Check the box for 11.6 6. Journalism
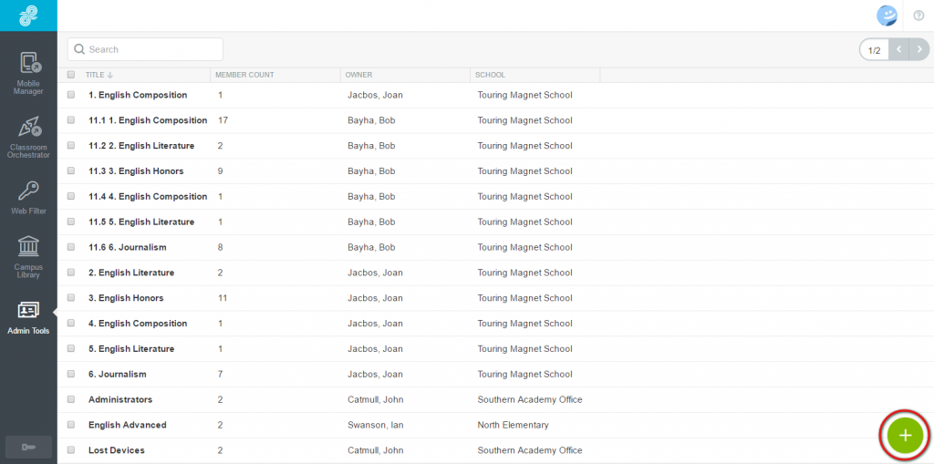The image size is (934, 464). click(x=71, y=247)
